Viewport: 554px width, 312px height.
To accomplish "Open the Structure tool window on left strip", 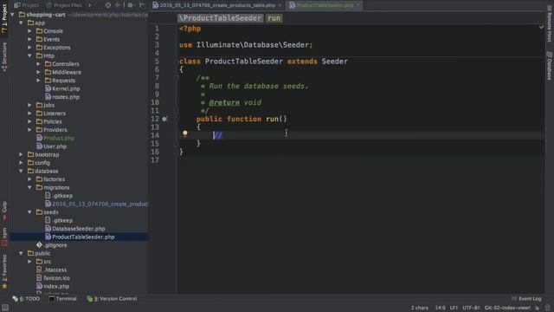I will 4,56.
